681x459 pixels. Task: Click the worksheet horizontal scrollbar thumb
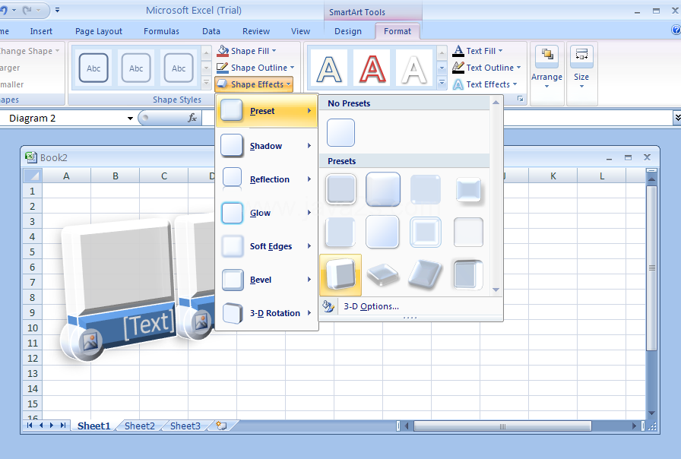click(502, 426)
